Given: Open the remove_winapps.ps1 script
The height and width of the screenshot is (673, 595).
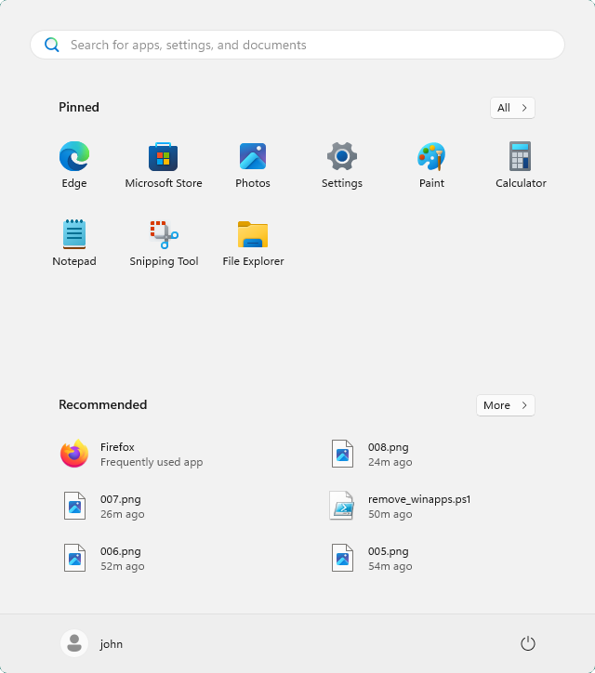Looking at the screenshot, I should click(x=418, y=506).
